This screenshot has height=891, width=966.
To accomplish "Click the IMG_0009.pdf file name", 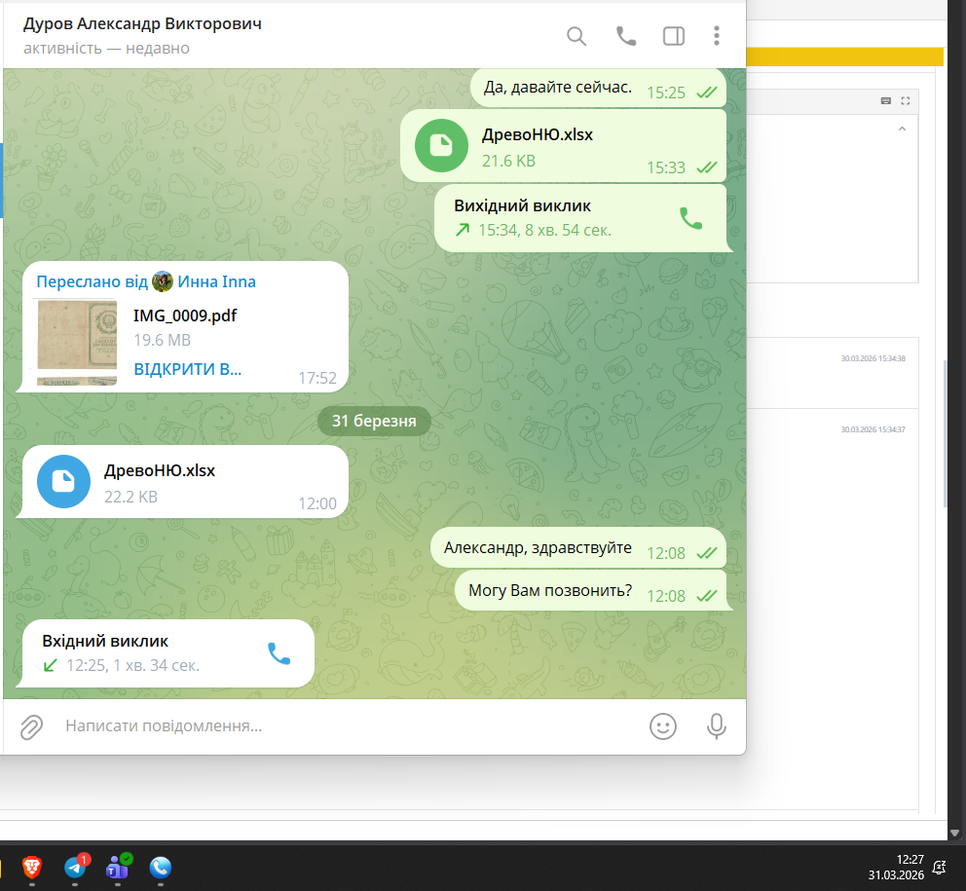I will [185, 316].
